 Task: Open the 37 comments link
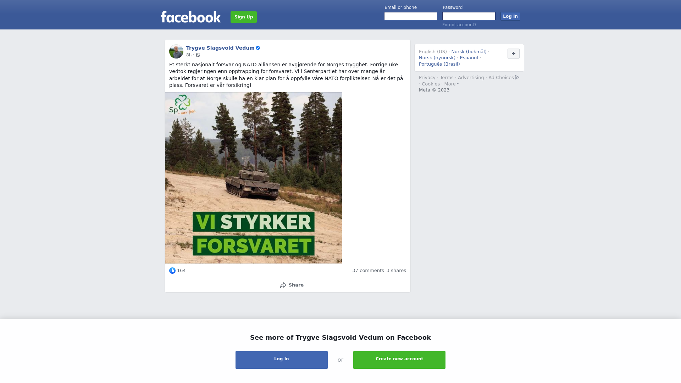coord(368,271)
